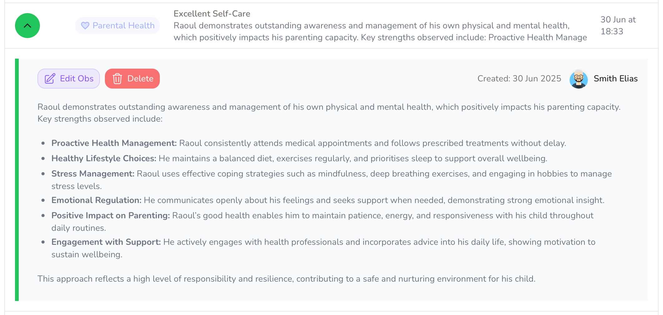The width and height of the screenshot is (663, 315).
Task: Click the Edit Obs button
Action: [69, 79]
